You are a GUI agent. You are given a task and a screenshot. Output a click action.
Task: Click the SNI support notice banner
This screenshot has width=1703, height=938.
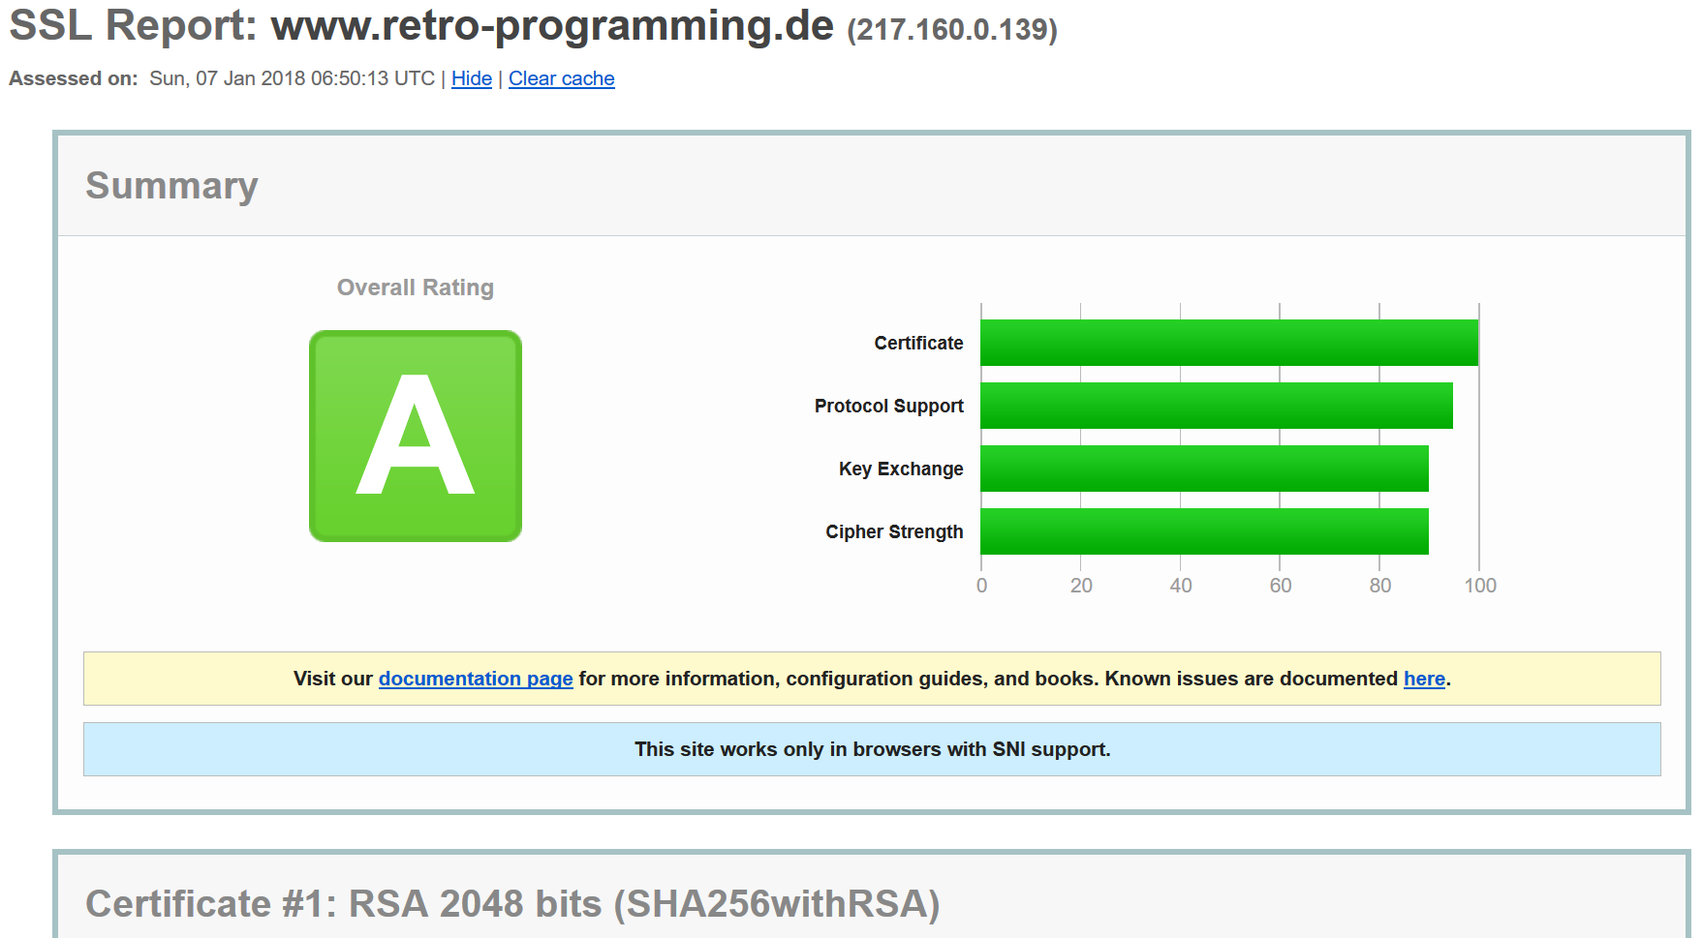click(x=872, y=749)
